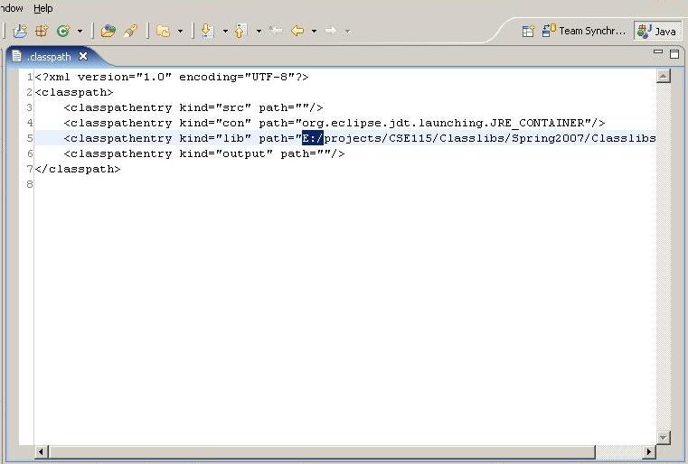Click the Search flashlight icon in toolbar

pyautogui.click(x=130, y=31)
